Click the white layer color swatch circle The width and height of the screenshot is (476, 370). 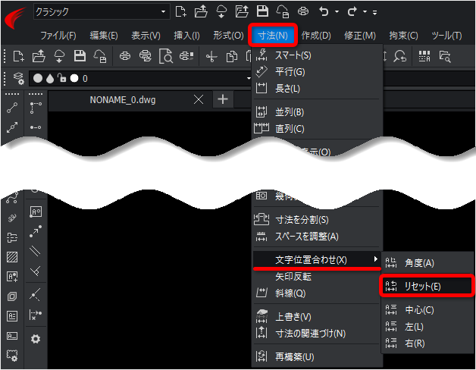[74, 78]
